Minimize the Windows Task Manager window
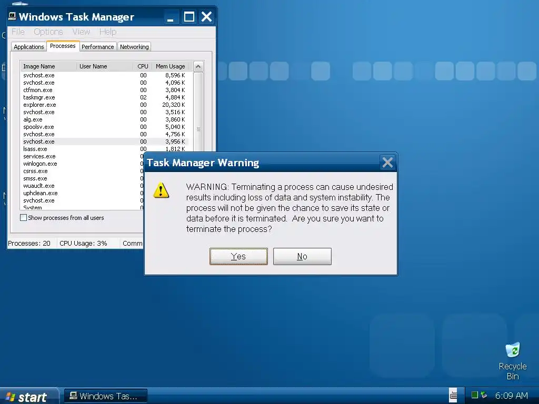 click(x=171, y=17)
